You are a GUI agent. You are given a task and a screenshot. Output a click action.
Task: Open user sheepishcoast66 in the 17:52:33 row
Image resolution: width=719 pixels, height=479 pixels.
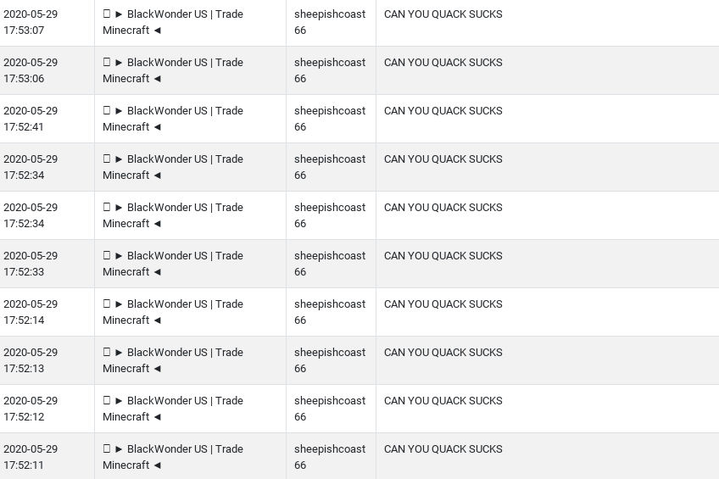330,264
